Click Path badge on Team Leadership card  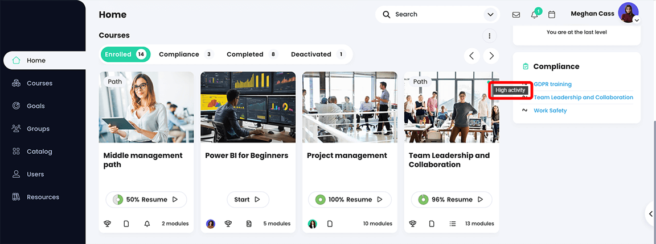(x=420, y=82)
